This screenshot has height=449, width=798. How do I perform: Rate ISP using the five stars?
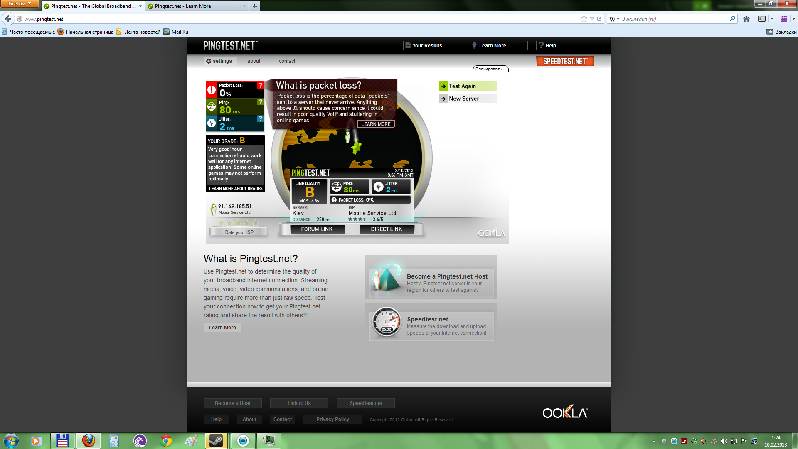(238, 223)
